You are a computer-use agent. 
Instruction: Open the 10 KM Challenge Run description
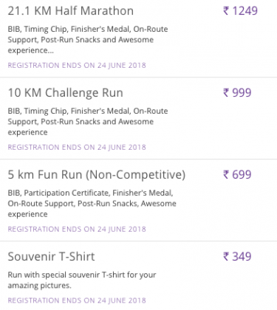point(88,122)
